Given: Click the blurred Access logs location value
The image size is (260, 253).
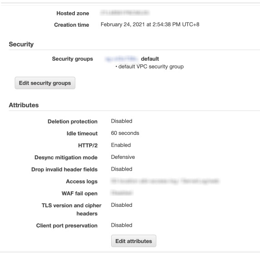Looking at the screenshot, I should point(165,181).
